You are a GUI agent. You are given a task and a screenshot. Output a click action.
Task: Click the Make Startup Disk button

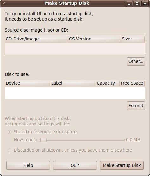coord(122,165)
